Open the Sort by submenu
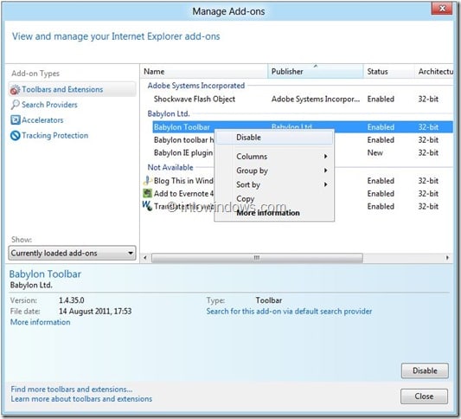The width and height of the screenshot is (461, 419). point(274,184)
